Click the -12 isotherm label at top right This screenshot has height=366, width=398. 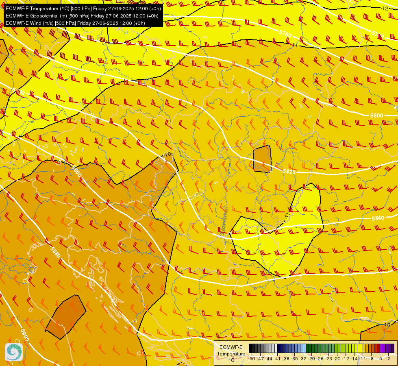385,9
